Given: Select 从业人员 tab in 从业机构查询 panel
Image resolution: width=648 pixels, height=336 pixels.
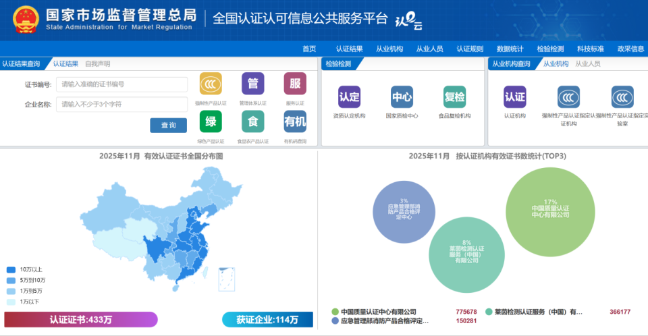Looking at the screenshot, I should (x=588, y=63).
